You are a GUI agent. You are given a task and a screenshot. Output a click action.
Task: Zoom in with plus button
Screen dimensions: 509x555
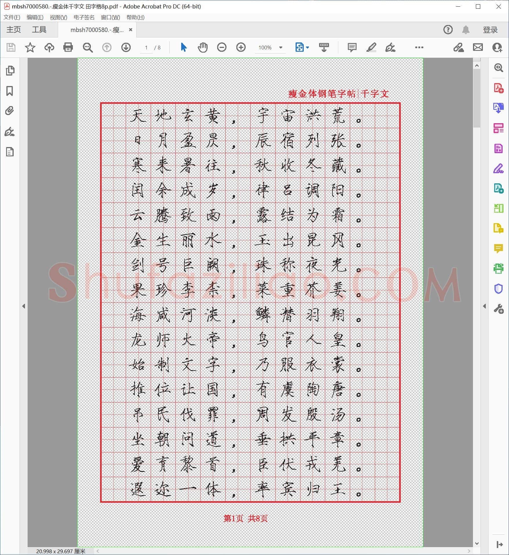click(x=241, y=47)
